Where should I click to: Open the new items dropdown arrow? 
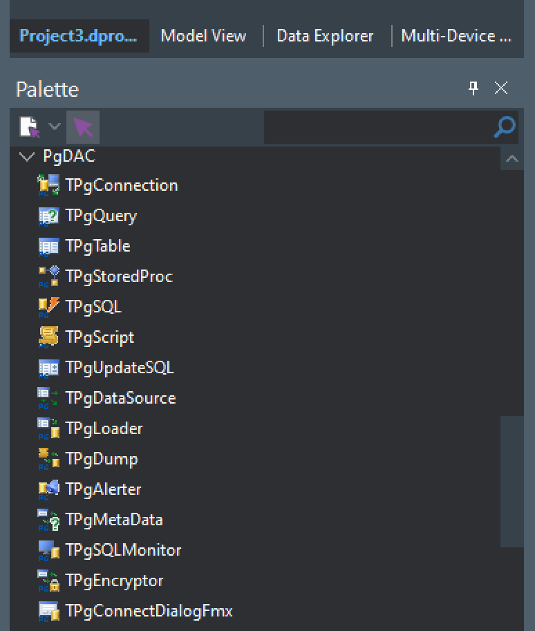pos(55,127)
